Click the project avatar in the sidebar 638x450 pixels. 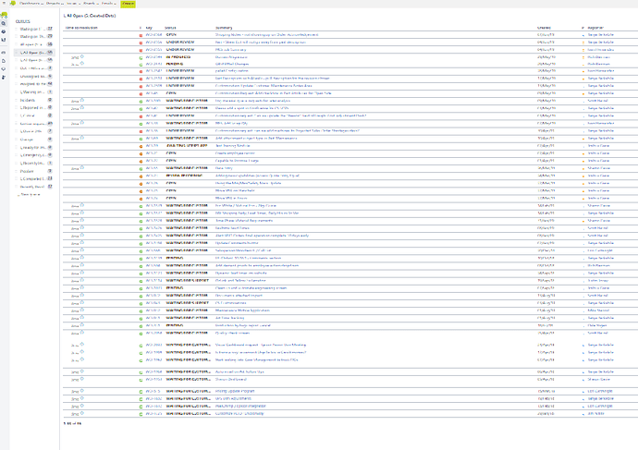(x=4, y=15)
